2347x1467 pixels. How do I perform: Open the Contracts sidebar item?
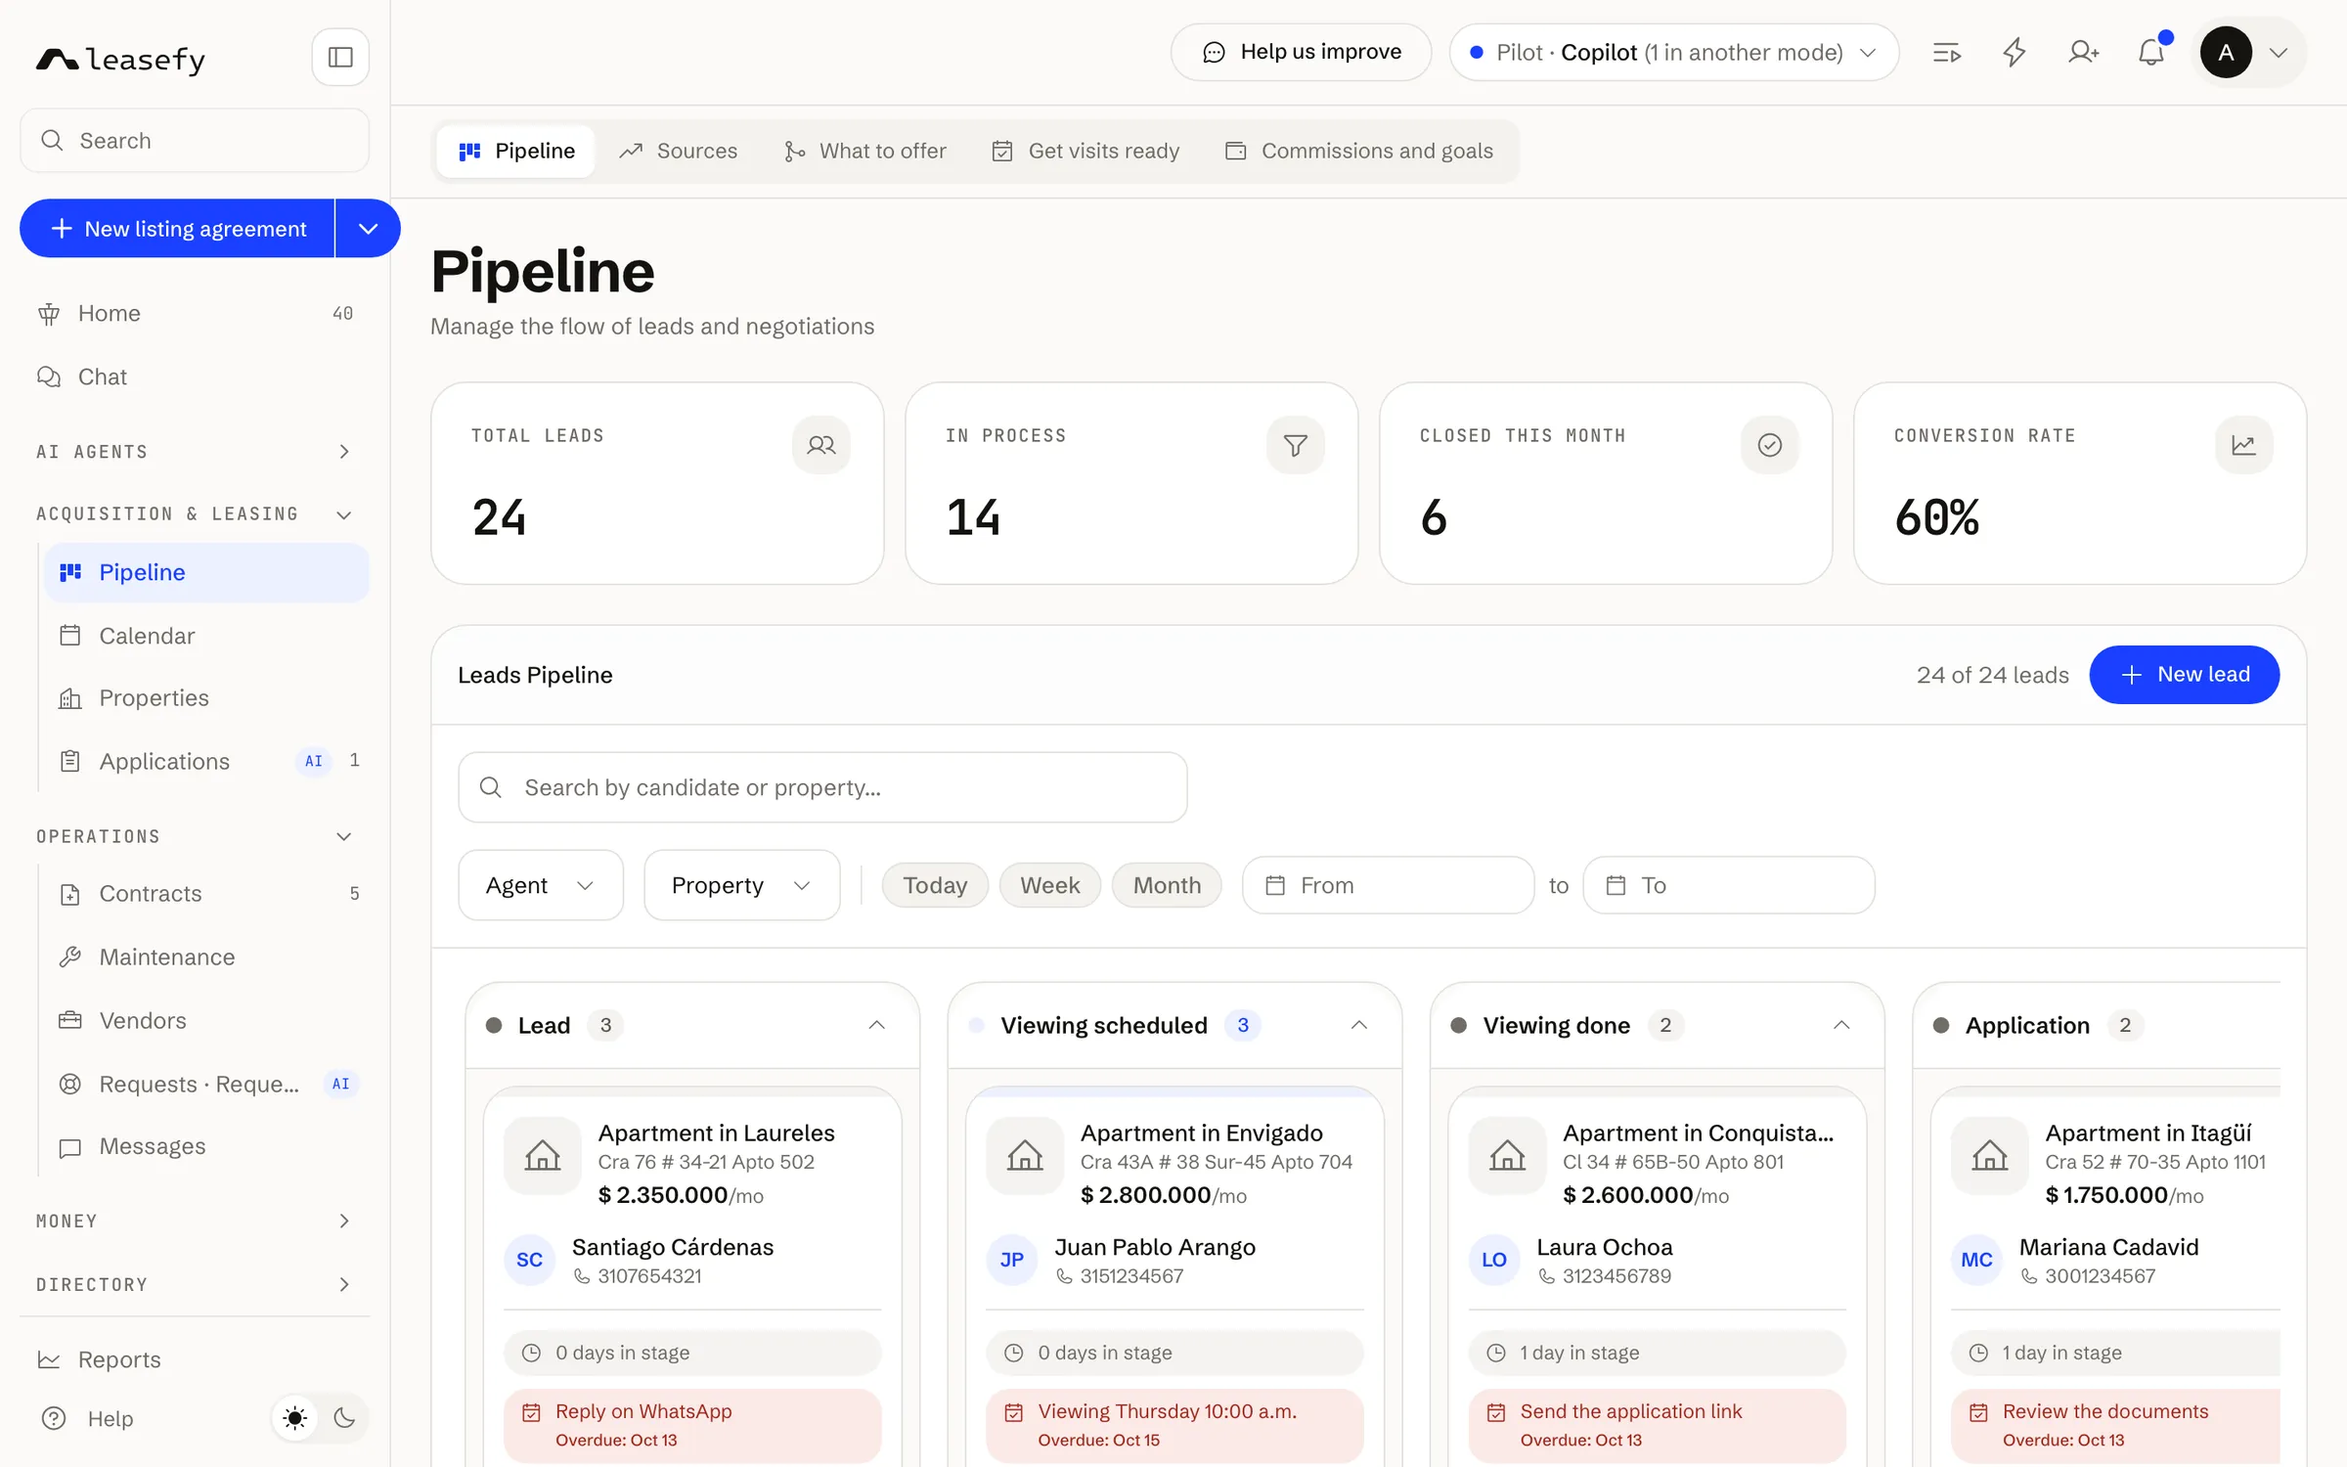[x=206, y=894]
